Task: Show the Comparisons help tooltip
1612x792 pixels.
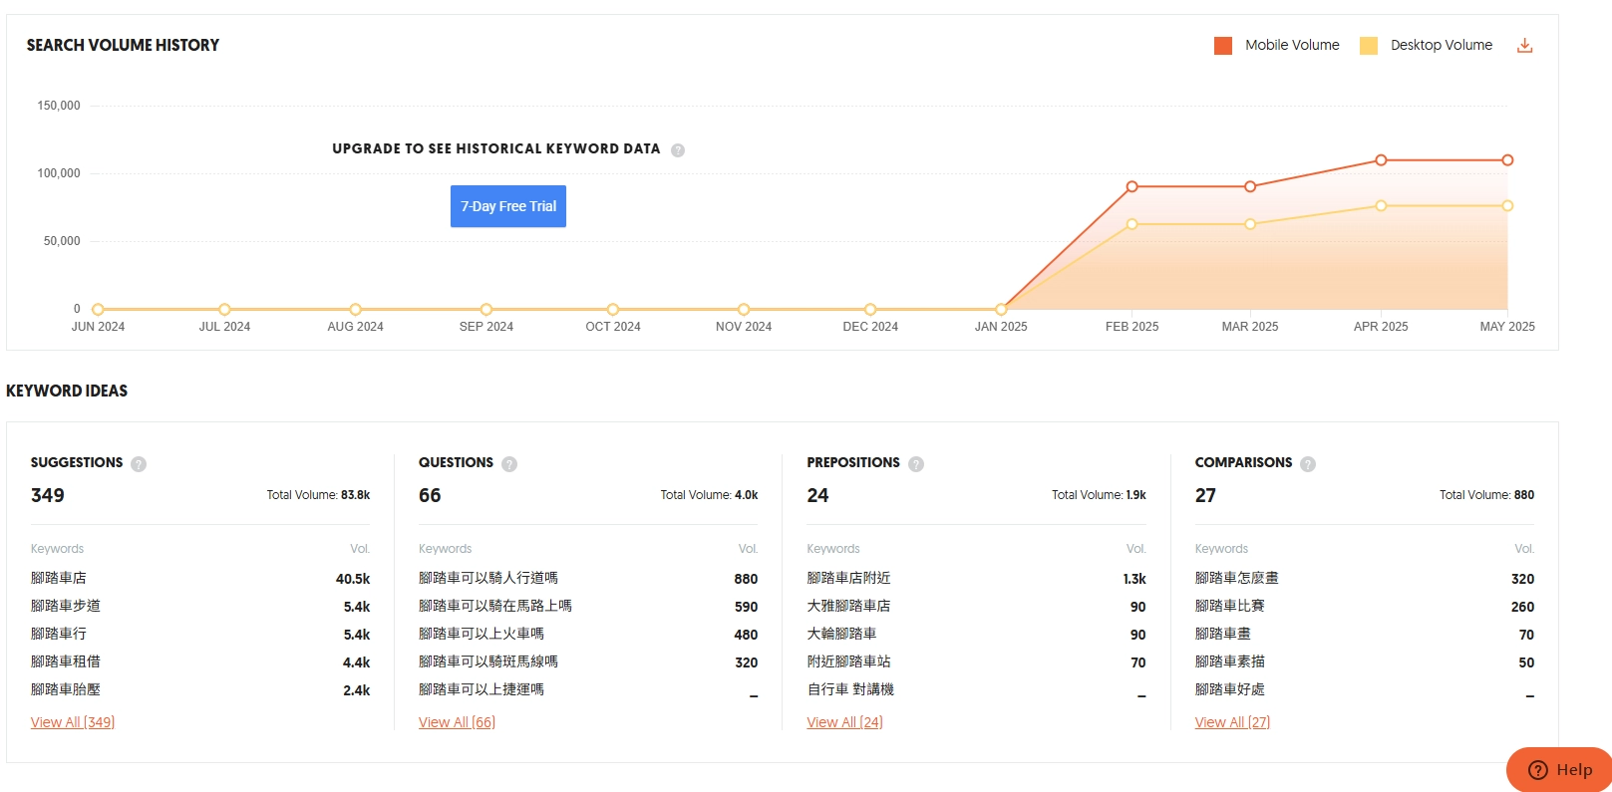Action: pos(1308,464)
